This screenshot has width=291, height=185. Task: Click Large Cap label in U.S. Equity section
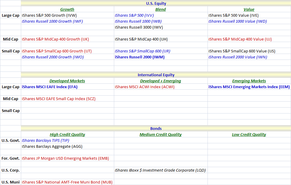point(10,15)
